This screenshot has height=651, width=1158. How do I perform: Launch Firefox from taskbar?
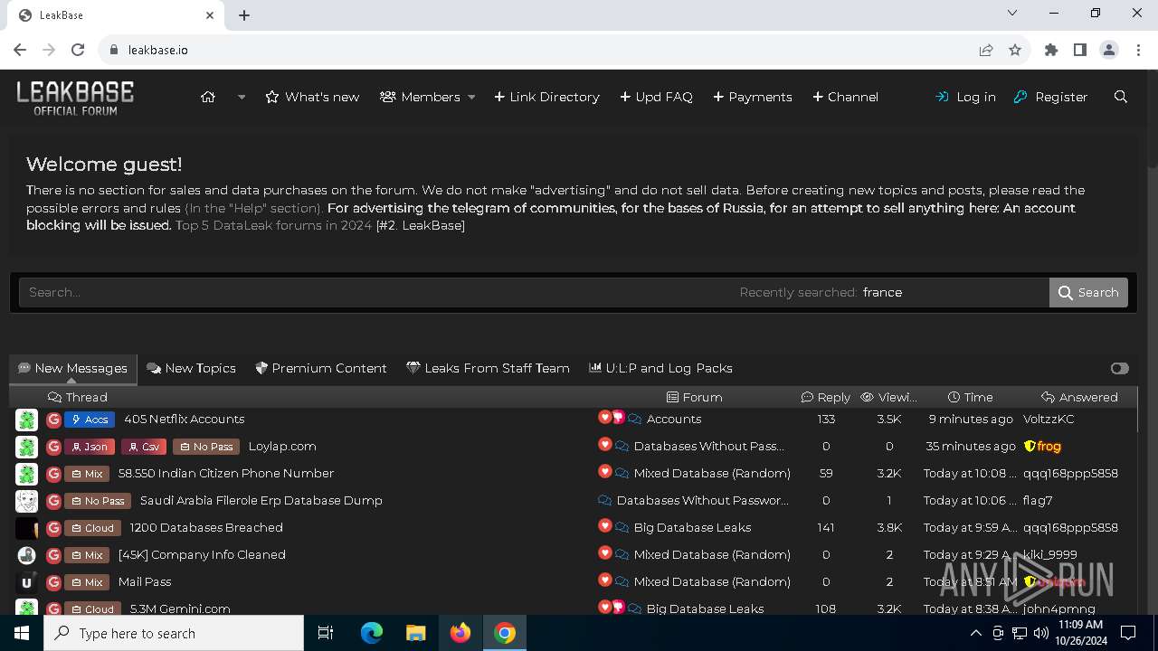tap(460, 633)
